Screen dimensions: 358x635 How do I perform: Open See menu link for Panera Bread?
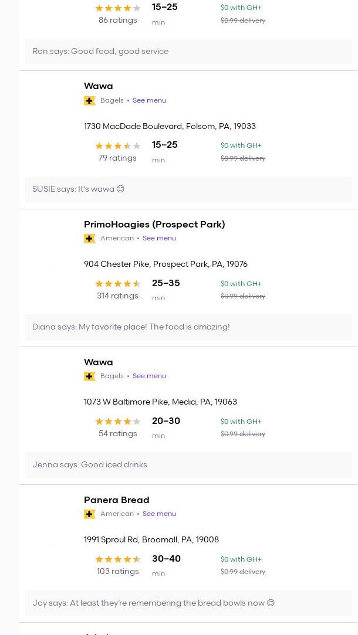[159, 514]
